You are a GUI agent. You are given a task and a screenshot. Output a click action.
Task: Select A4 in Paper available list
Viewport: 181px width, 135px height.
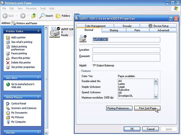tap(120, 81)
